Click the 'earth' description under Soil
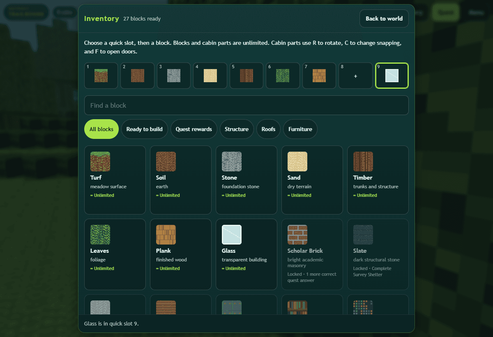The height and width of the screenshot is (337, 493). [x=162, y=187]
